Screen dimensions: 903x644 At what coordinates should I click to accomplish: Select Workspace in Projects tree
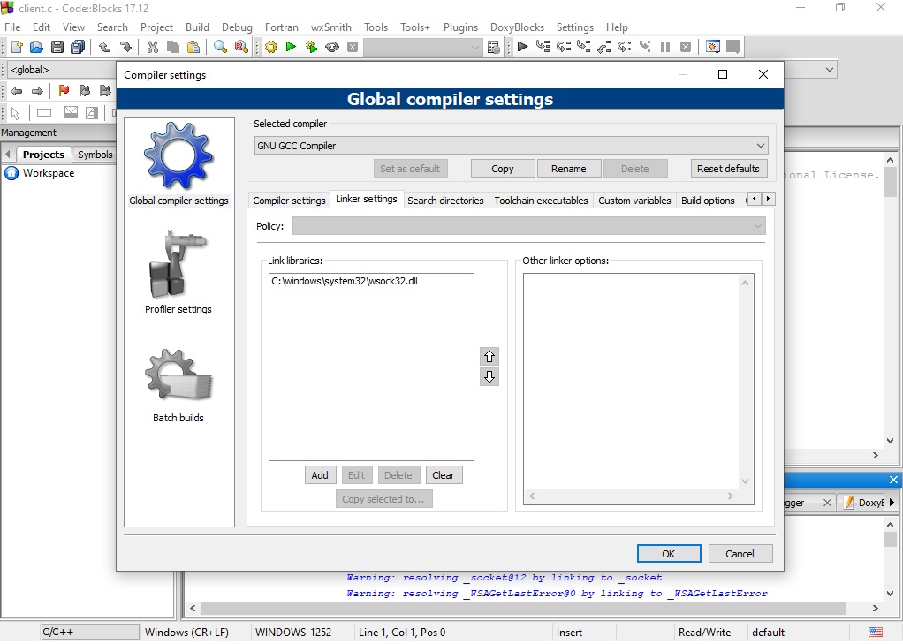[x=49, y=173]
